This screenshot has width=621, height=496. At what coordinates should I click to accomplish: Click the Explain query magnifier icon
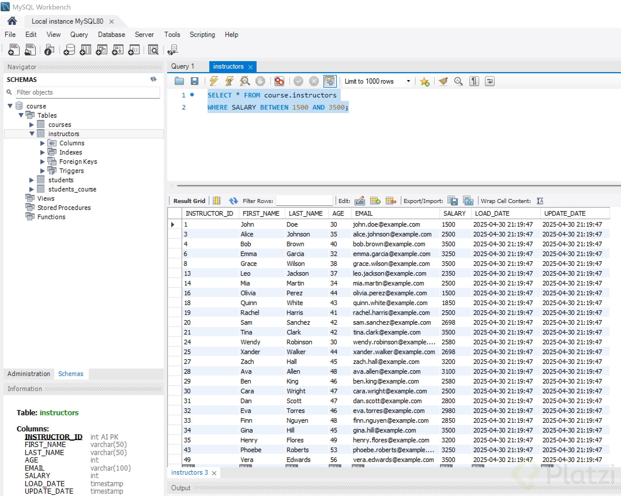pos(245,81)
